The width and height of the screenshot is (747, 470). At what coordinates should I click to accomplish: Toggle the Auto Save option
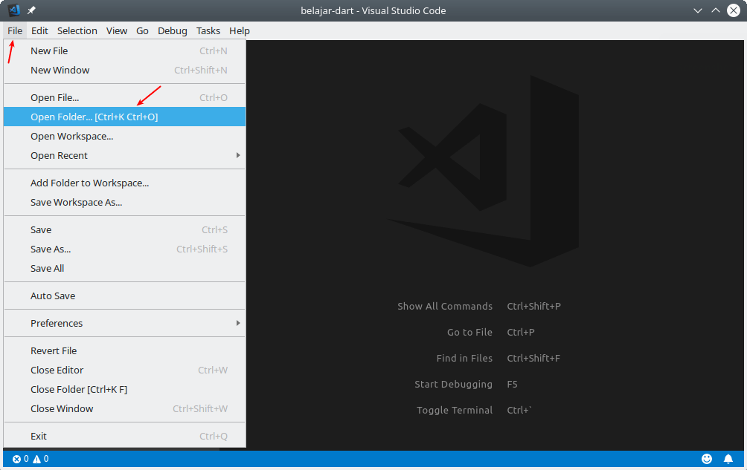click(124, 296)
